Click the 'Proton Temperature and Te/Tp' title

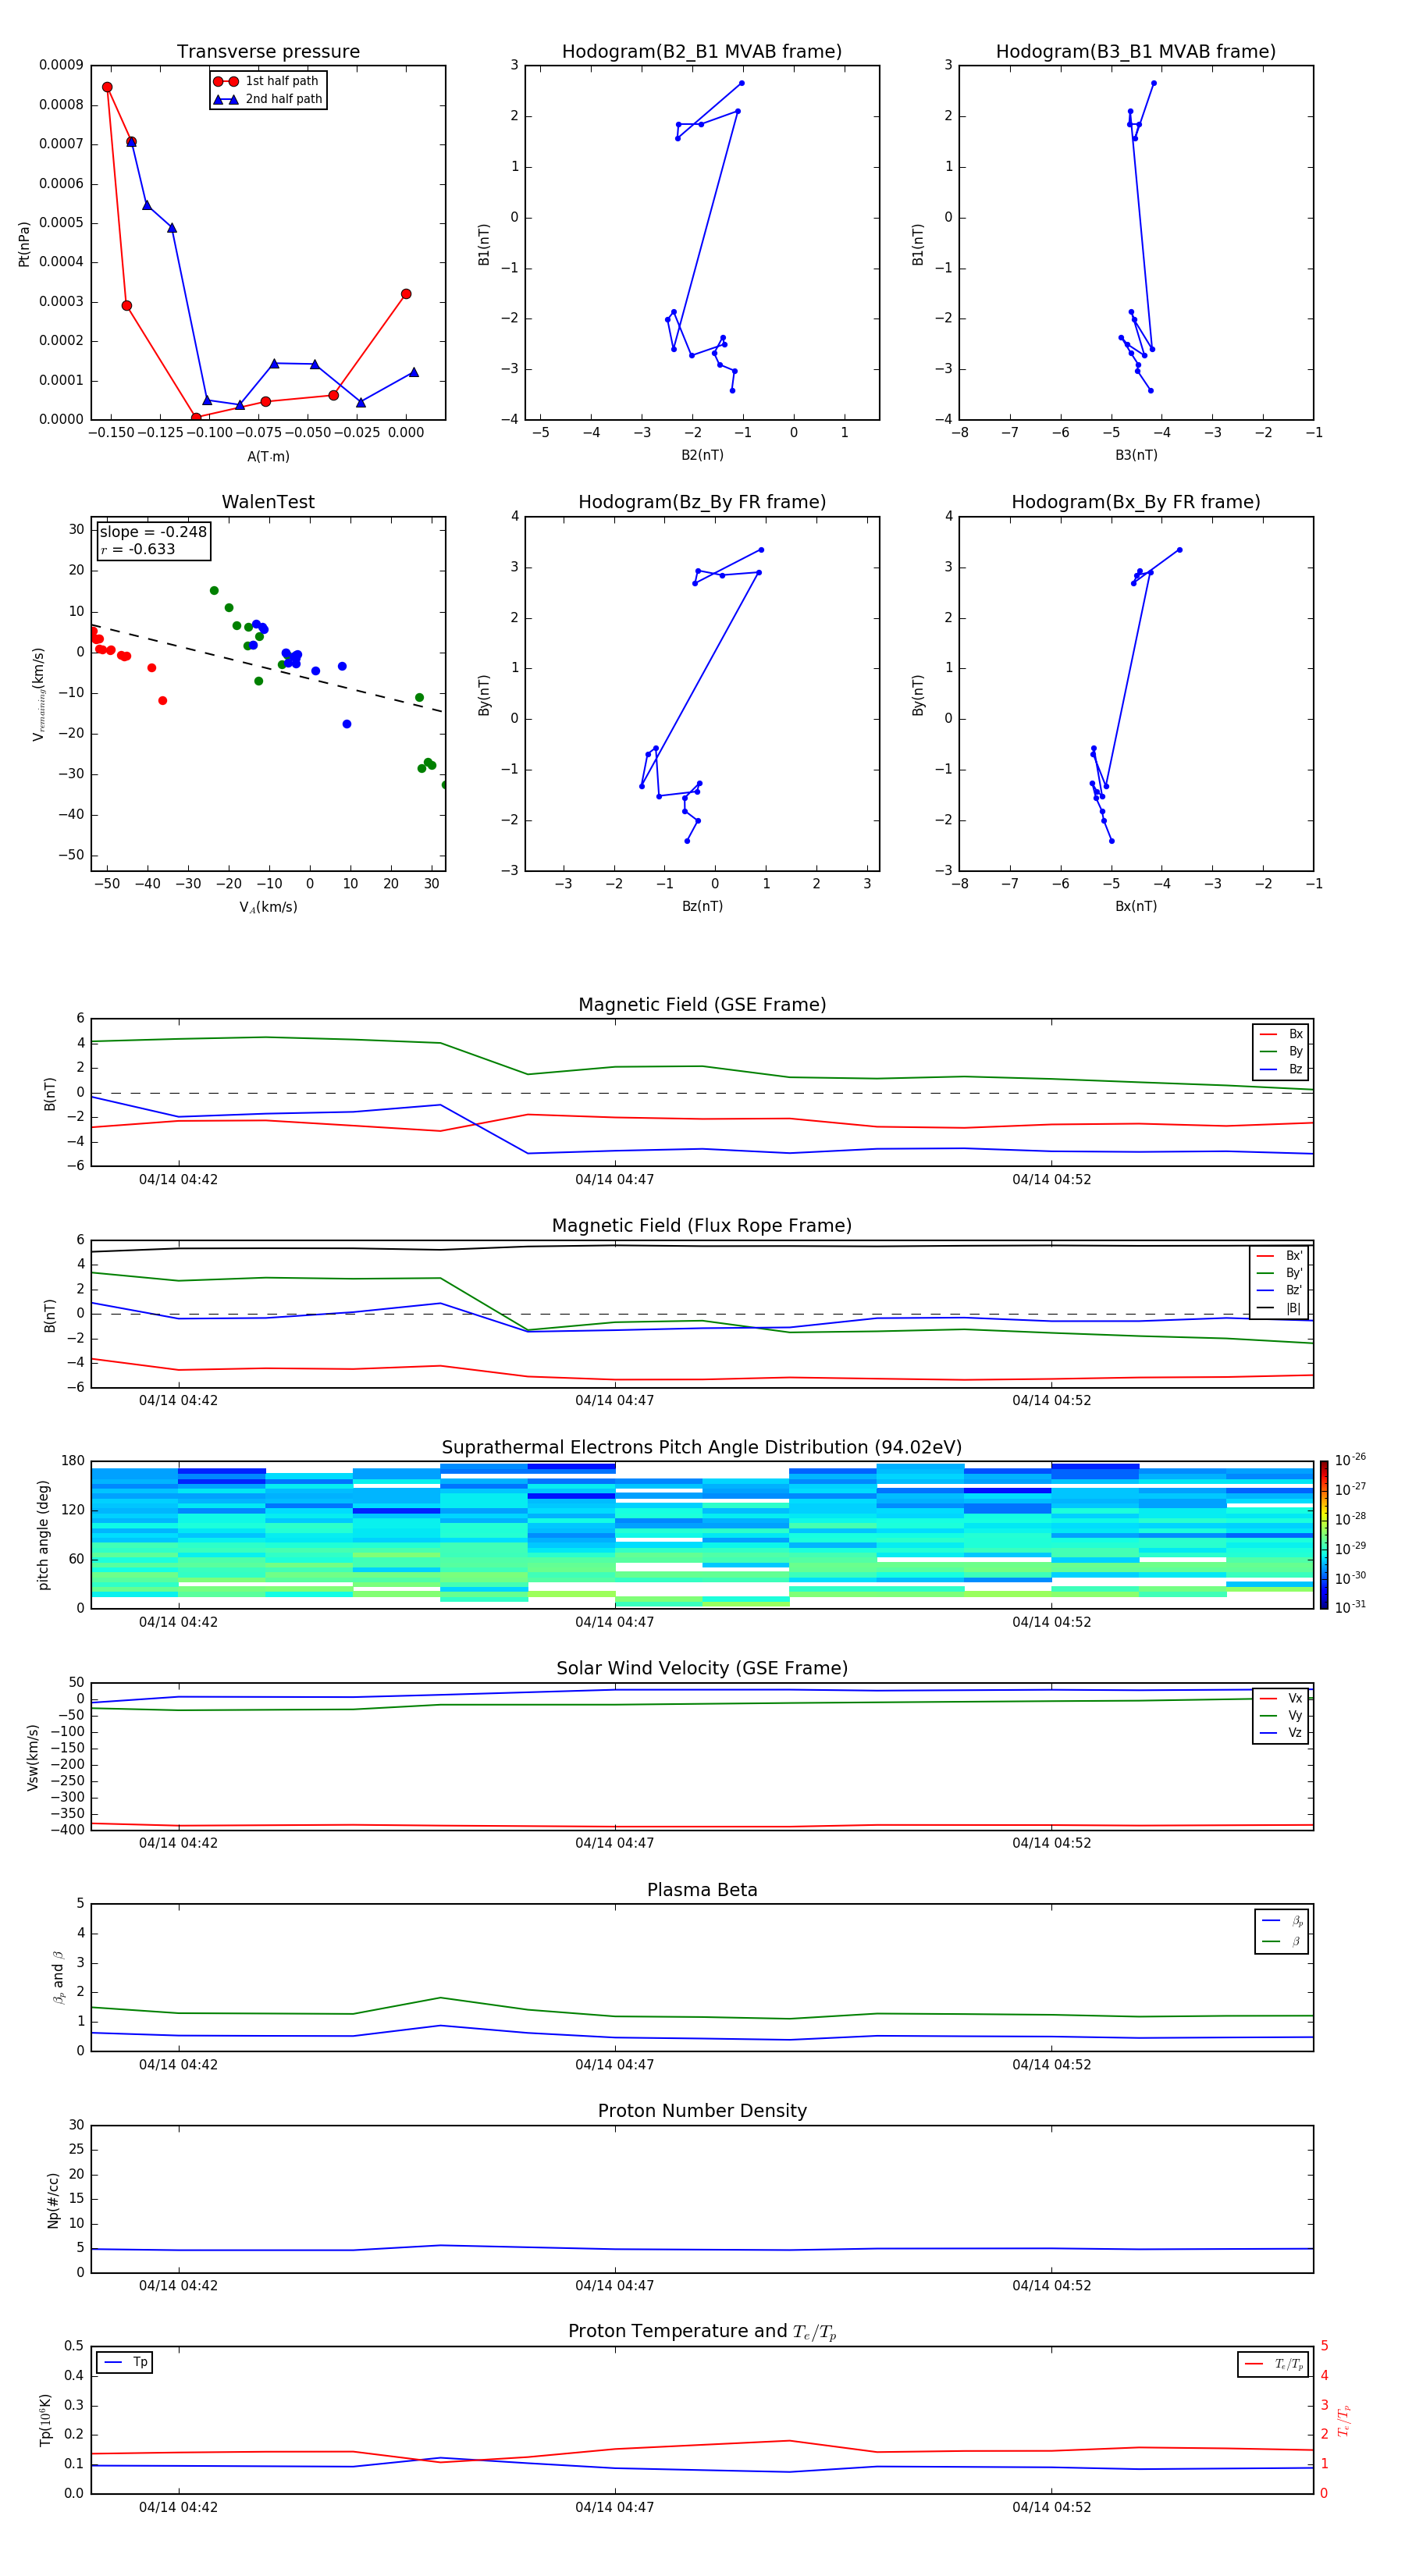[x=702, y=2332]
